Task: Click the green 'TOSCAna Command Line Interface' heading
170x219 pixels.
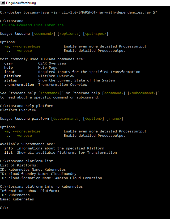Action: [32, 25]
